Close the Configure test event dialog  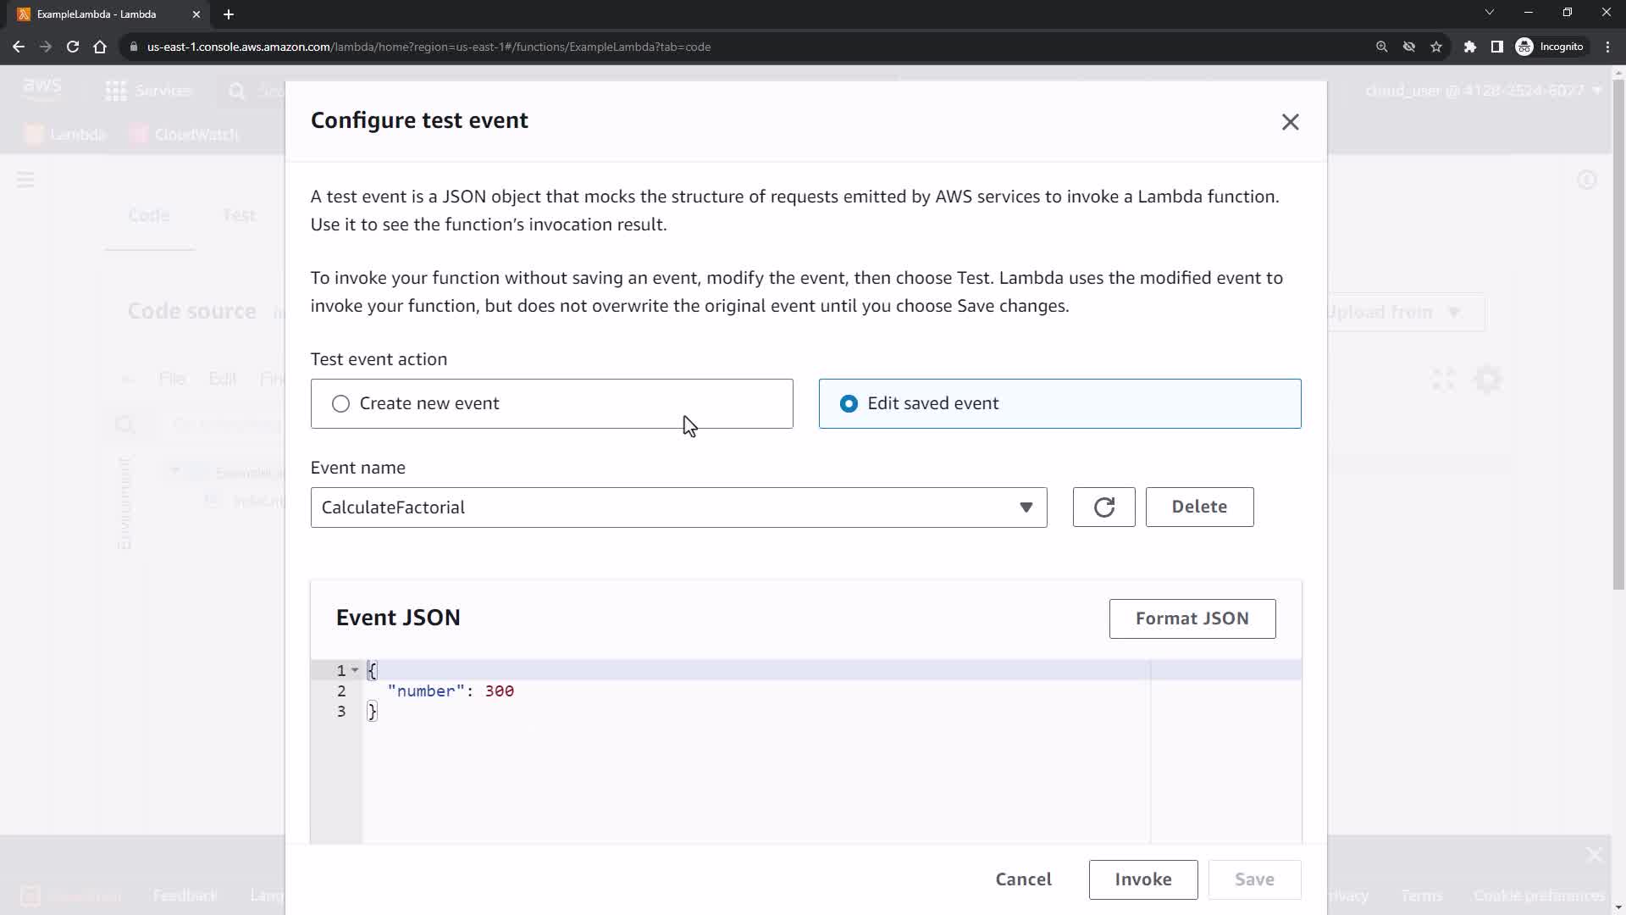click(x=1290, y=122)
